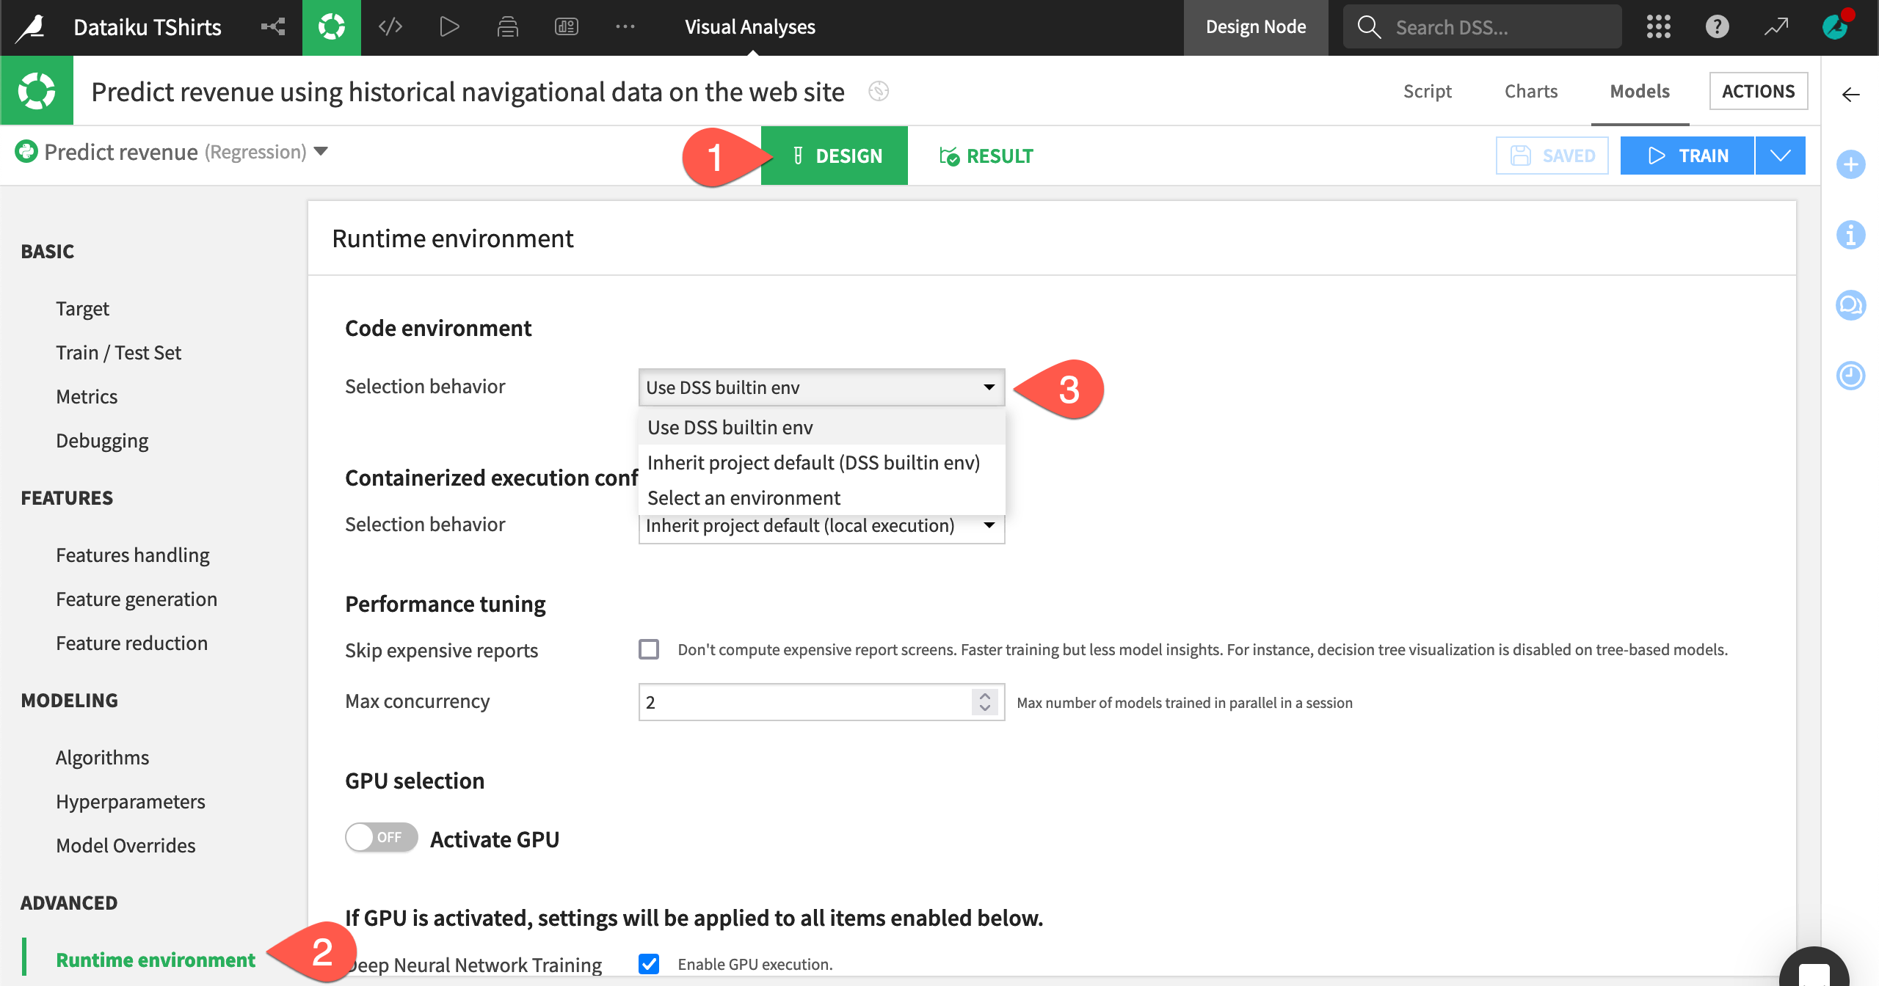This screenshot has height=986, width=1879.
Task: Open the Design tab
Action: pos(835,156)
